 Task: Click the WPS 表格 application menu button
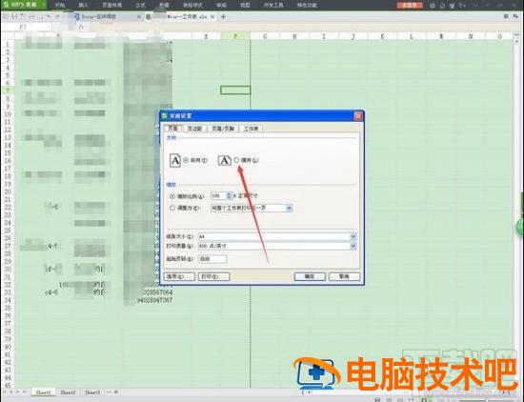point(24,5)
